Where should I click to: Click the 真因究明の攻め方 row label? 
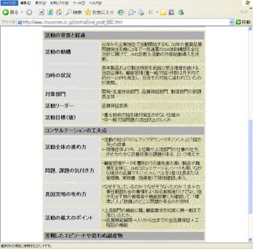click(x=66, y=194)
